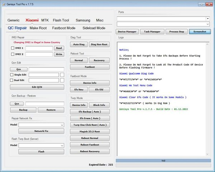Click the Genisys Tool Pro title bar icon

pyautogui.click(x=4, y=4)
